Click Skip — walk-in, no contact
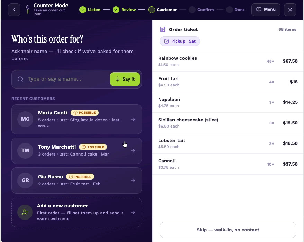The height and width of the screenshot is (242, 304). [228, 230]
